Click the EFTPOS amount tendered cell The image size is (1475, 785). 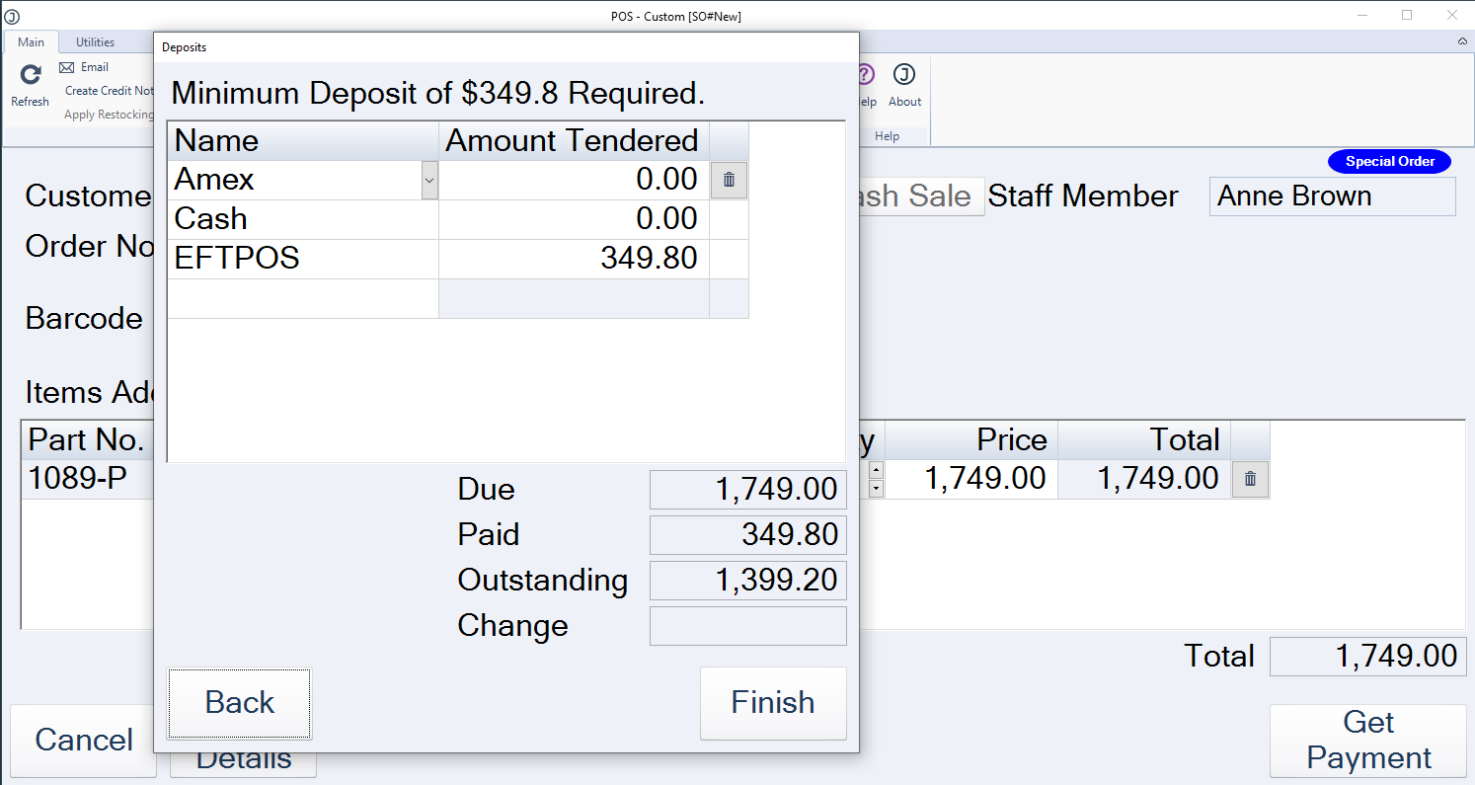pos(574,259)
